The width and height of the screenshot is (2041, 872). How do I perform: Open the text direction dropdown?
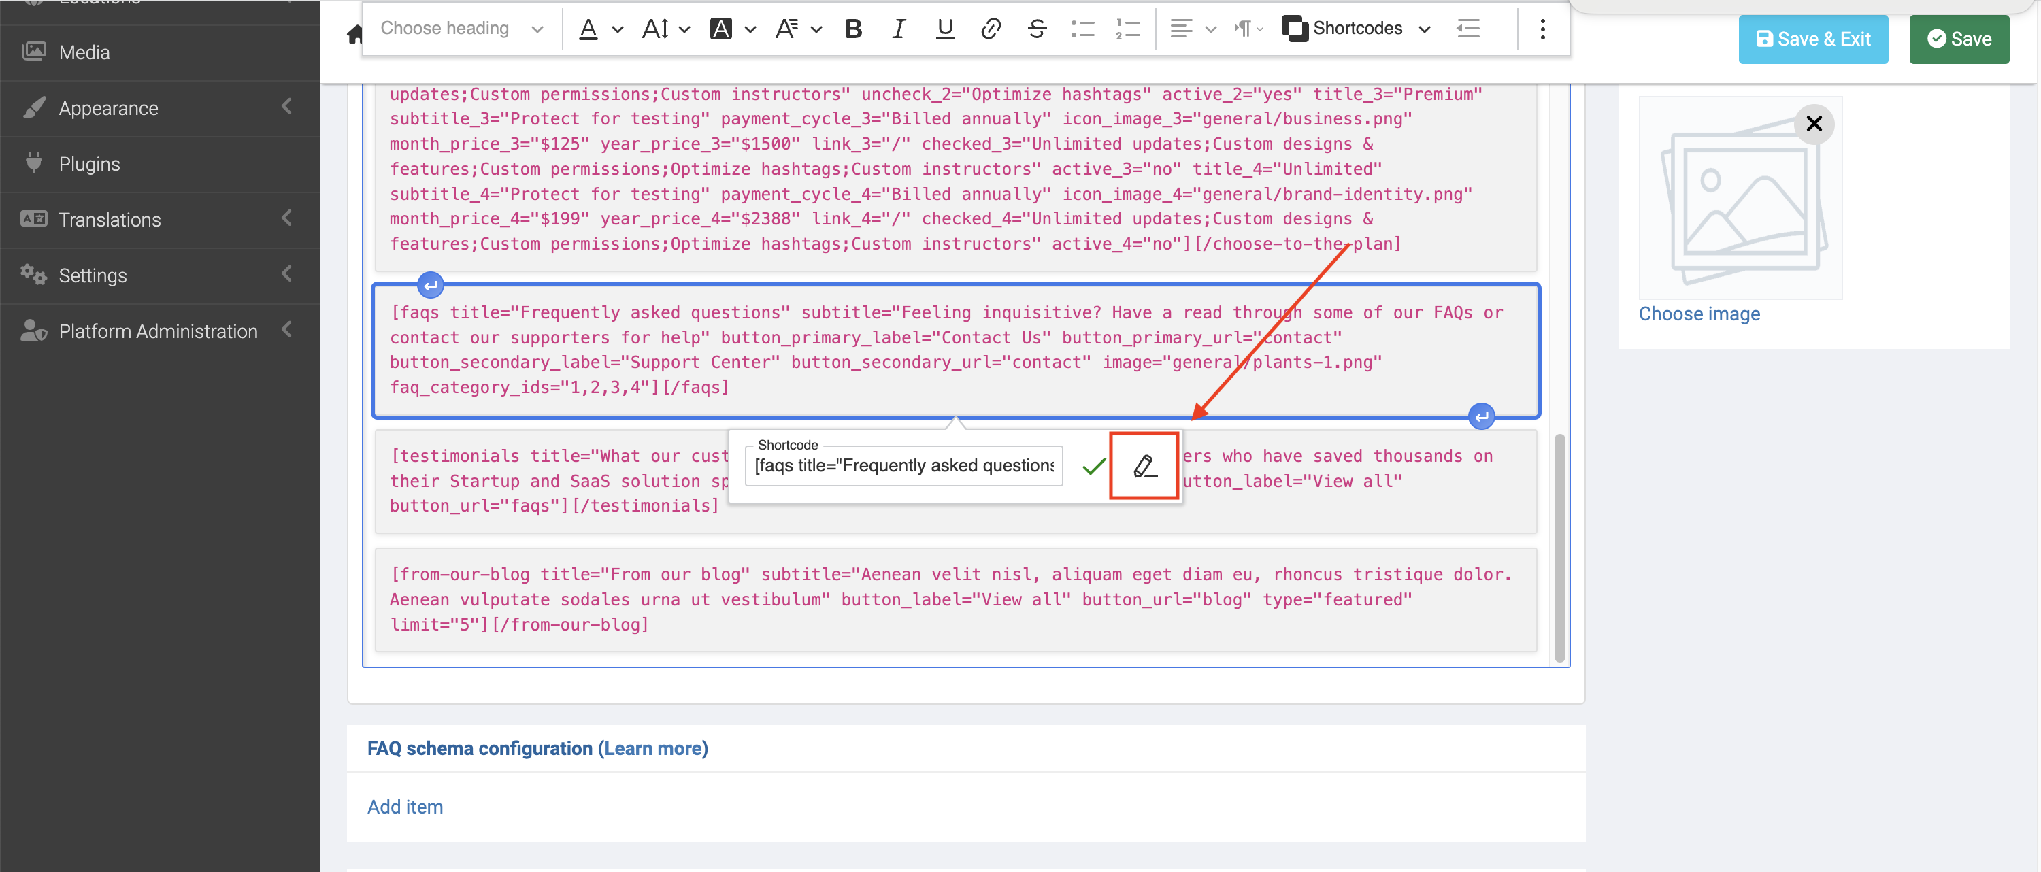[1248, 29]
